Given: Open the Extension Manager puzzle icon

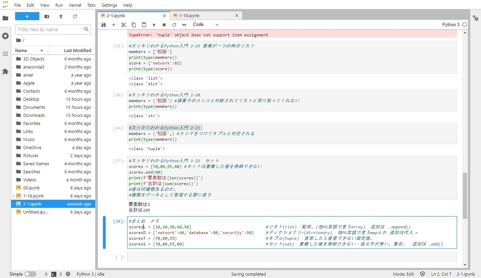Looking at the screenshot, I should coord(5,72).
